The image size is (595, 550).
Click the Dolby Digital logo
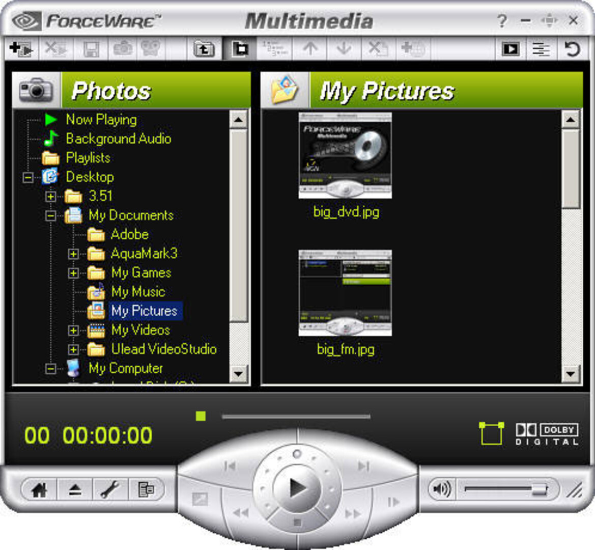(x=547, y=434)
